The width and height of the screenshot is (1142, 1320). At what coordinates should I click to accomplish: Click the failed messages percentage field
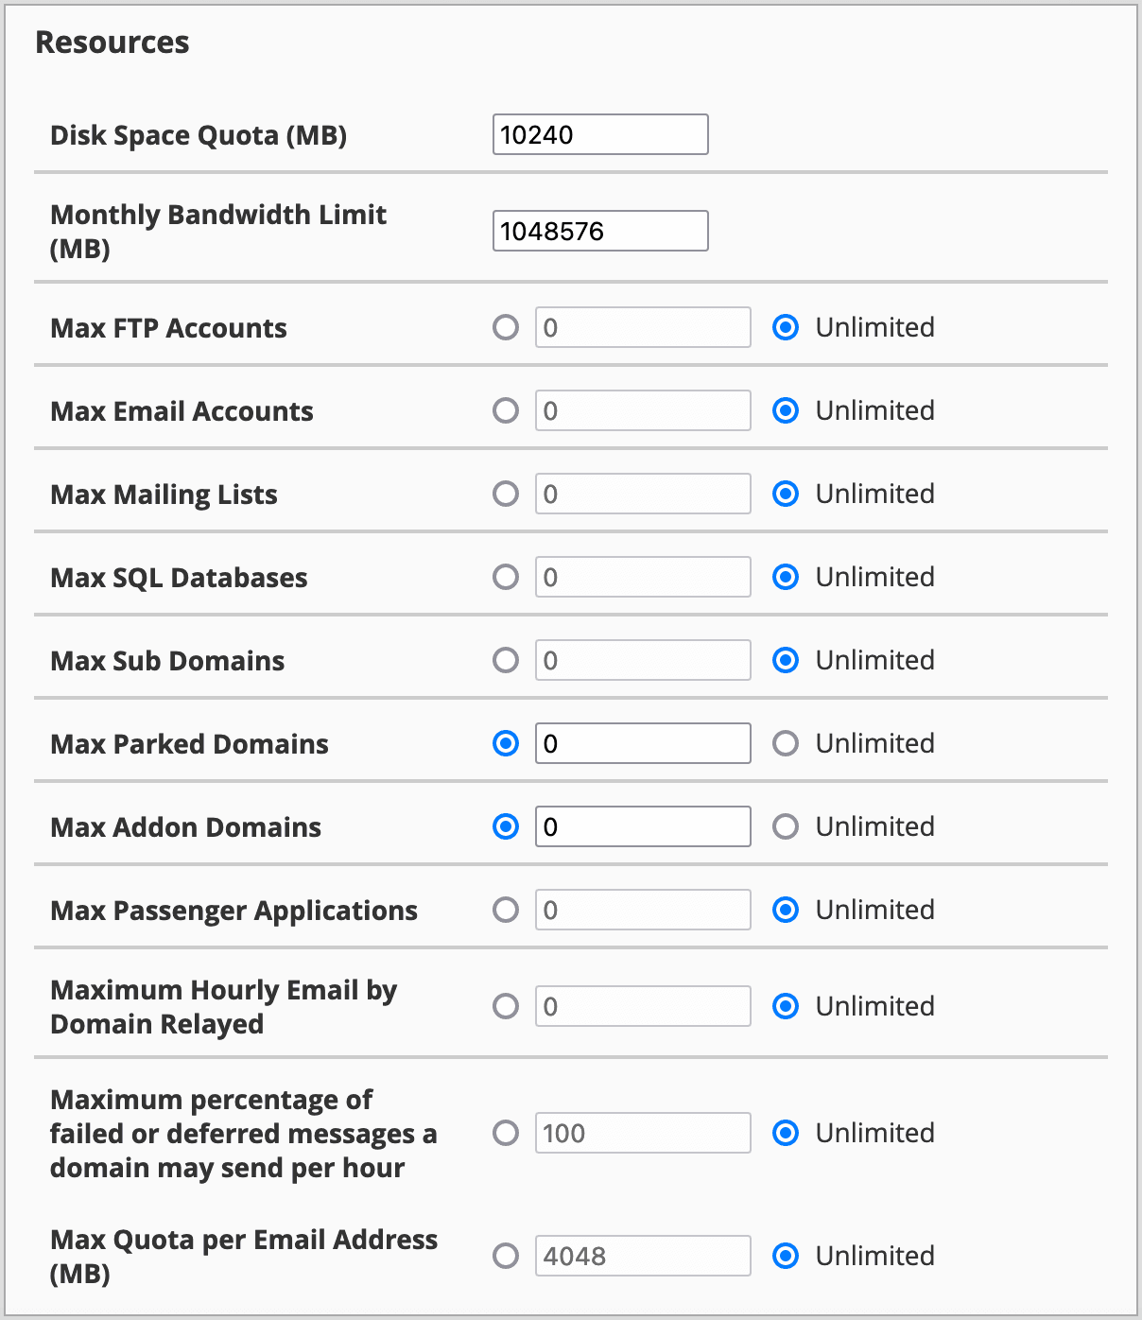coord(642,1133)
